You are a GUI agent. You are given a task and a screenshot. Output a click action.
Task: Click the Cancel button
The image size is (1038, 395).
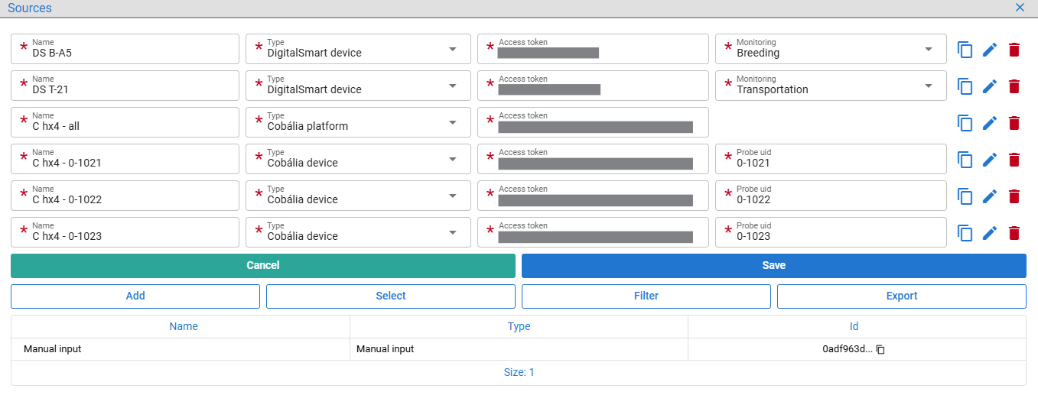coord(263,266)
